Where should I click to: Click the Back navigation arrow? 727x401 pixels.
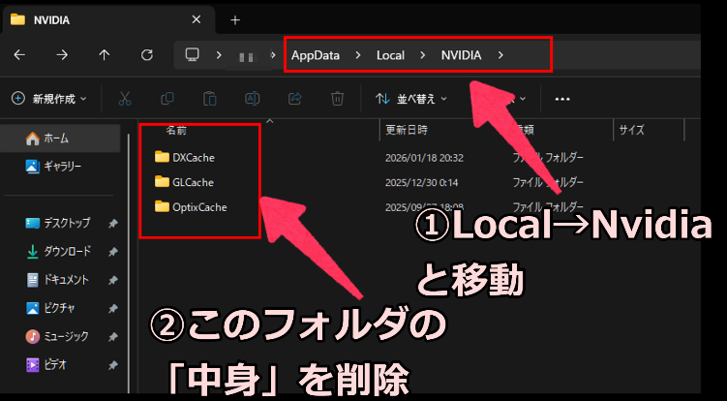(x=19, y=55)
